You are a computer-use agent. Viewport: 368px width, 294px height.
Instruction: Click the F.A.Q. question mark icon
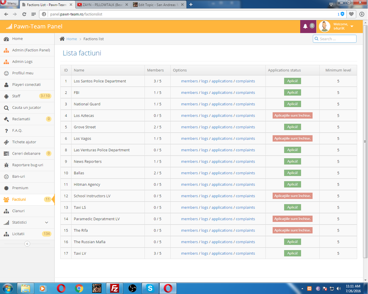click(6, 131)
